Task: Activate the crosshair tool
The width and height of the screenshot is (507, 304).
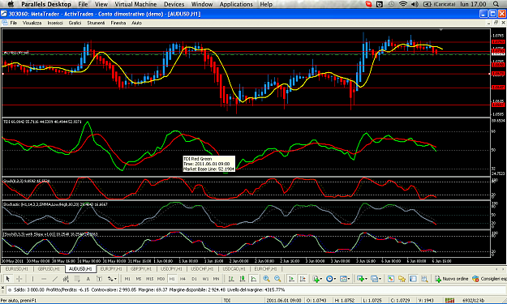Action: point(19,279)
